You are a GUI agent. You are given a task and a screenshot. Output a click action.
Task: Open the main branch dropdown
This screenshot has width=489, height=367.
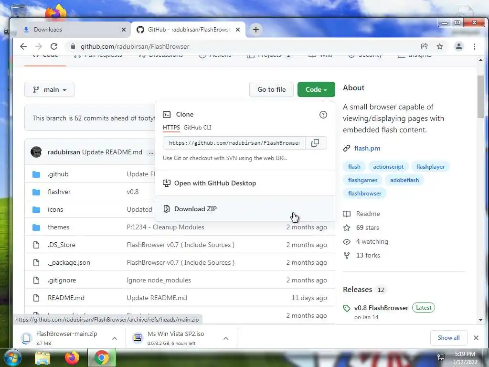[49, 89]
